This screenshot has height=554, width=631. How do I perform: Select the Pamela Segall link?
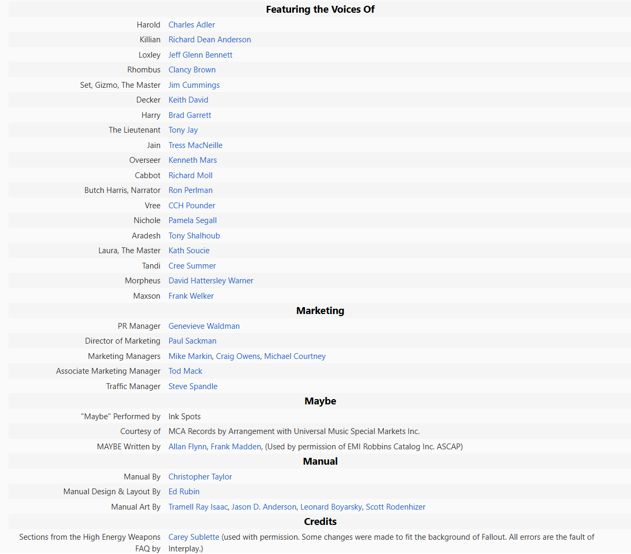(193, 220)
